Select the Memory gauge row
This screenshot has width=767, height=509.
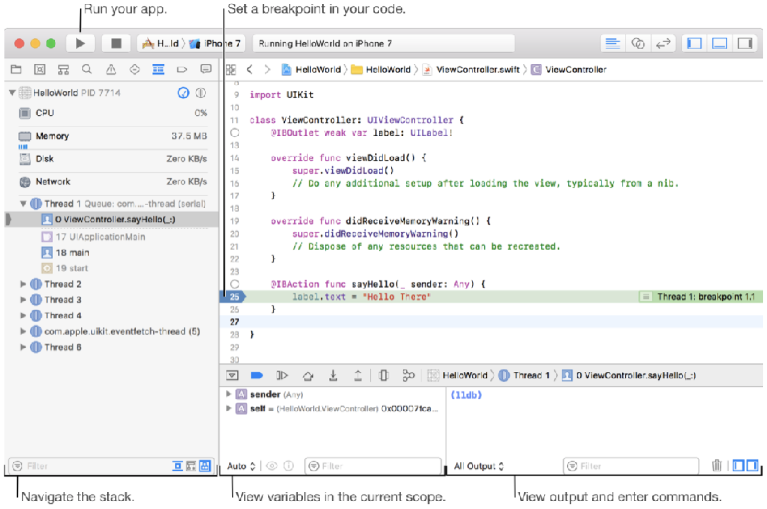(112, 136)
